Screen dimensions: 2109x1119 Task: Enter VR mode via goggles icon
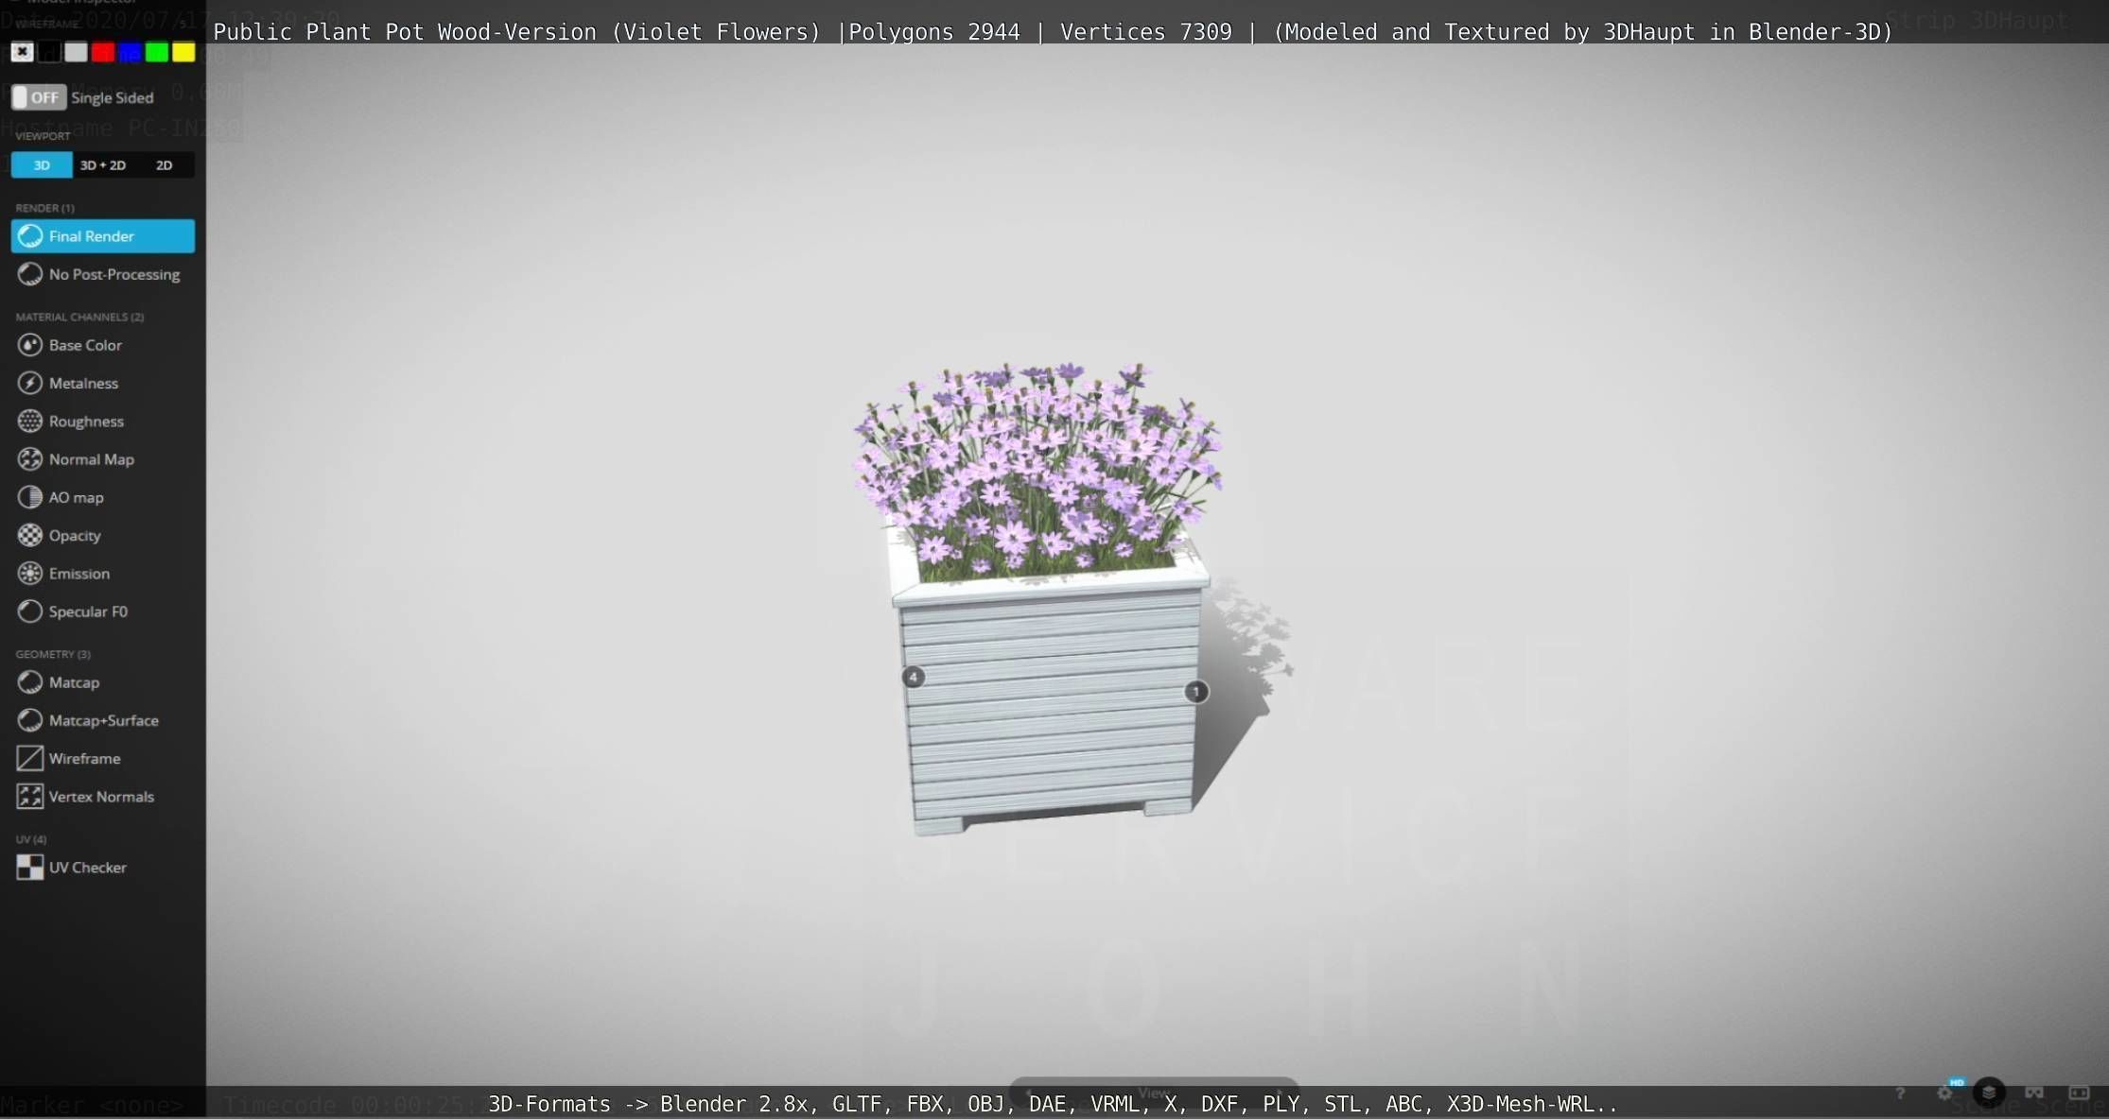(2034, 1093)
